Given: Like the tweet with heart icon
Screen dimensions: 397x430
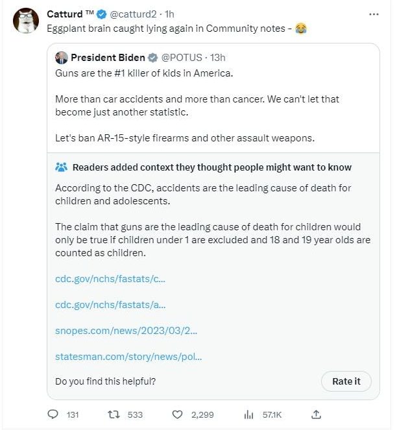Looking at the screenshot, I should pyautogui.click(x=177, y=414).
